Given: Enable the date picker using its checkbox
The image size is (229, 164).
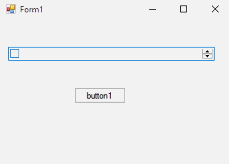Looking at the screenshot, I should click(x=15, y=53).
